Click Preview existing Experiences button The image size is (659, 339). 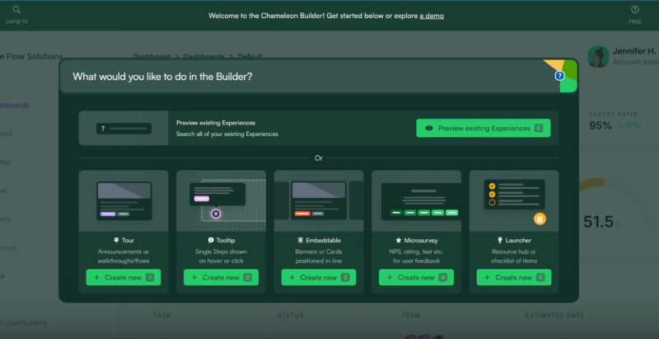tap(484, 128)
